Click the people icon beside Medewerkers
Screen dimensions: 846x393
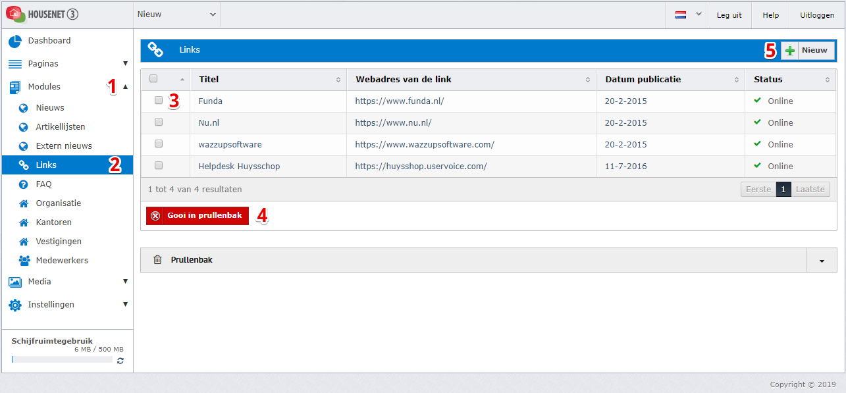click(x=24, y=261)
